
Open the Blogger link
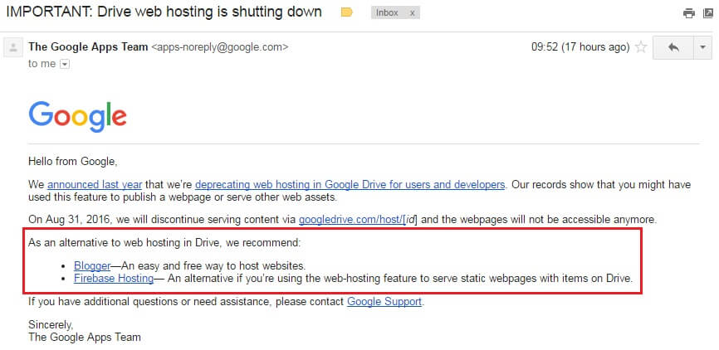coord(91,265)
